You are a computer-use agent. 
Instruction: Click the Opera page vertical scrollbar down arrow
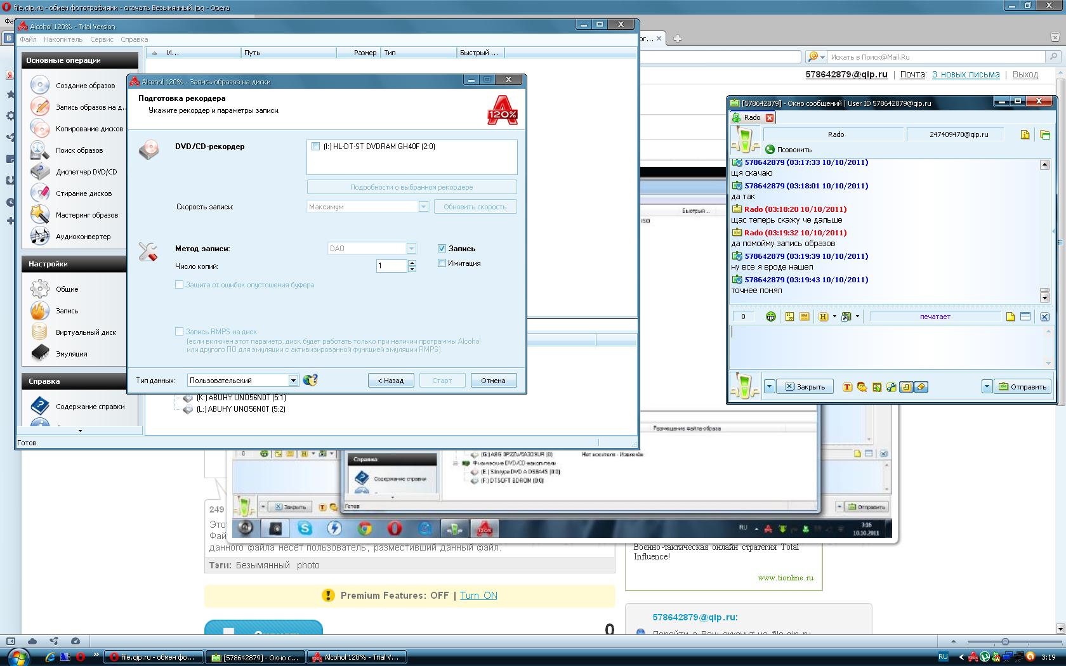click(x=1060, y=629)
